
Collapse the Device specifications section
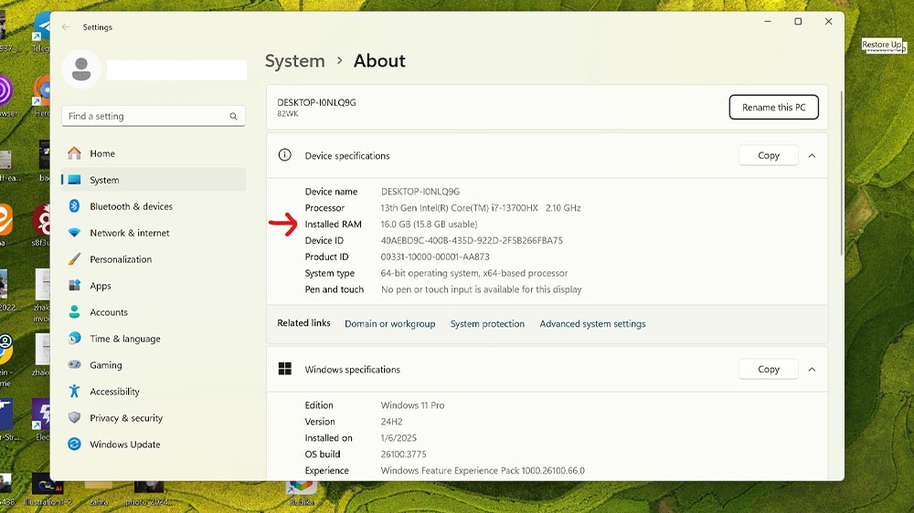812,155
